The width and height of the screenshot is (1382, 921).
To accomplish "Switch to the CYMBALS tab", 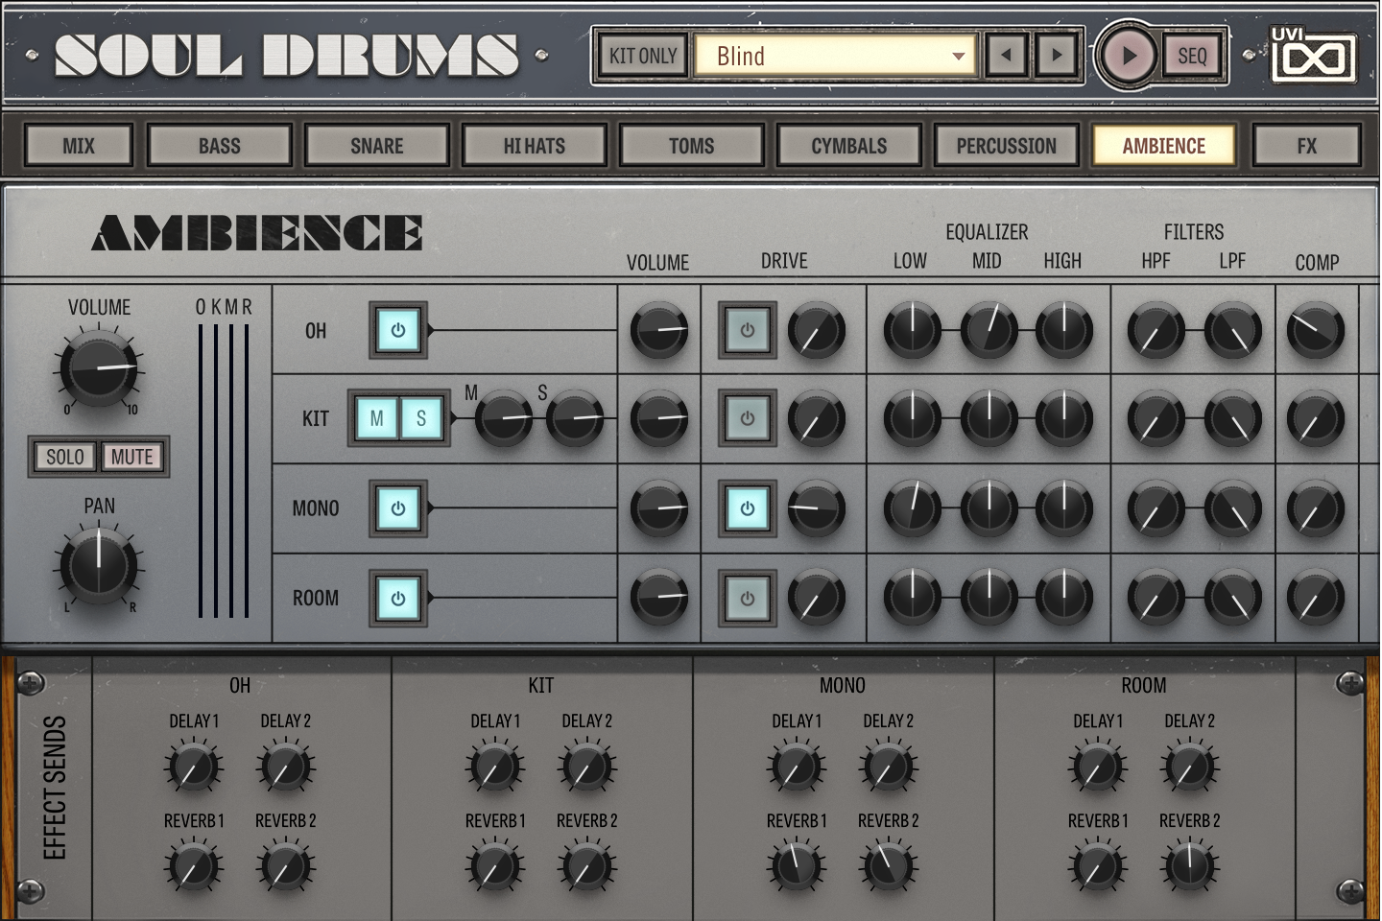I will [848, 145].
